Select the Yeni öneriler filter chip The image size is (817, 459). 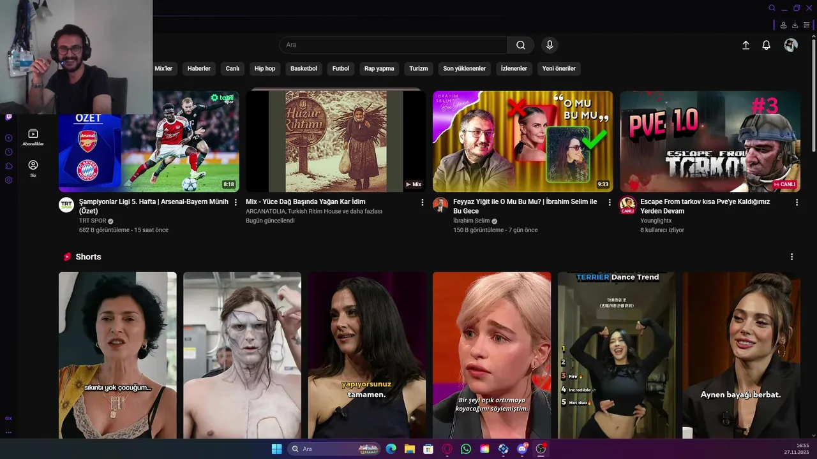pos(559,68)
